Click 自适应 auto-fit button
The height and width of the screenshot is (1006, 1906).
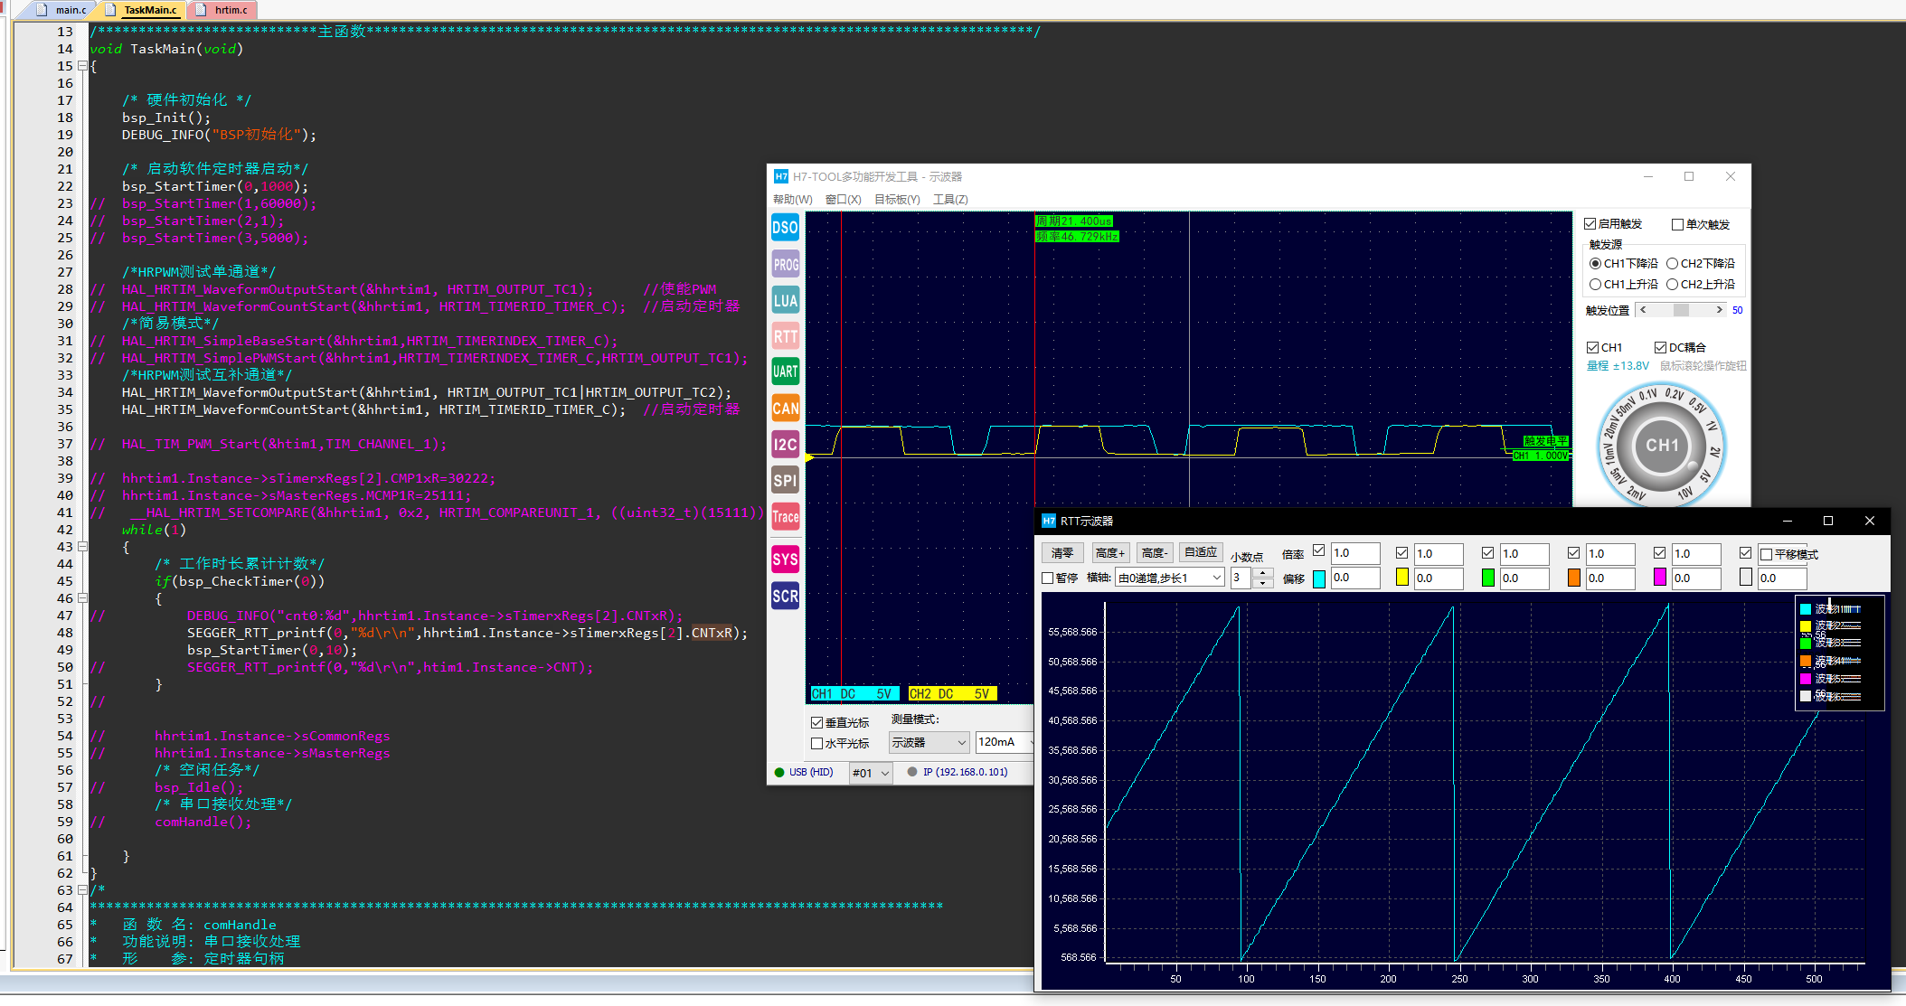[x=1201, y=552]
